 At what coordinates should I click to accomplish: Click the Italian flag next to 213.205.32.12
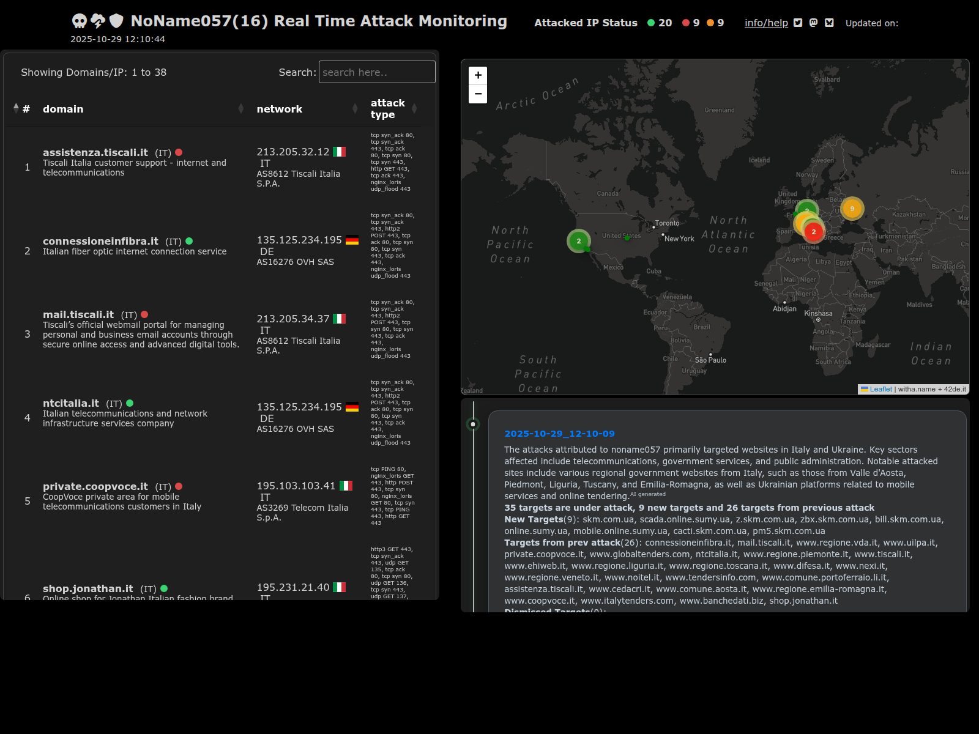coord(339,152)
